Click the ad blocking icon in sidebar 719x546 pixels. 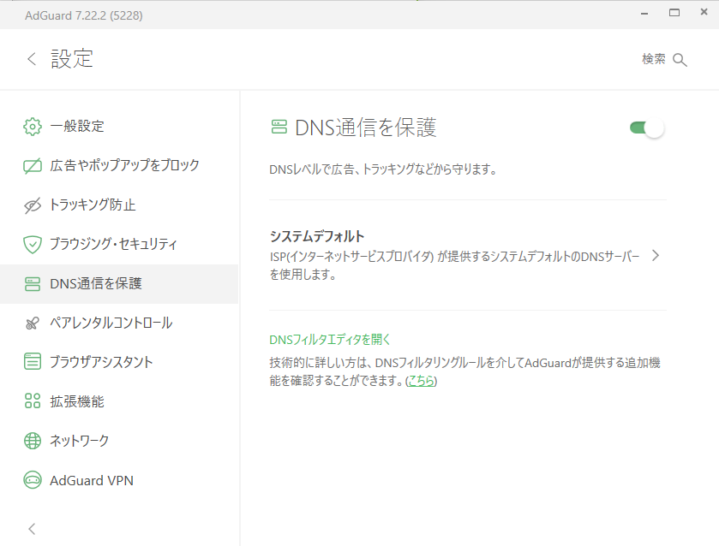(33, 165)
